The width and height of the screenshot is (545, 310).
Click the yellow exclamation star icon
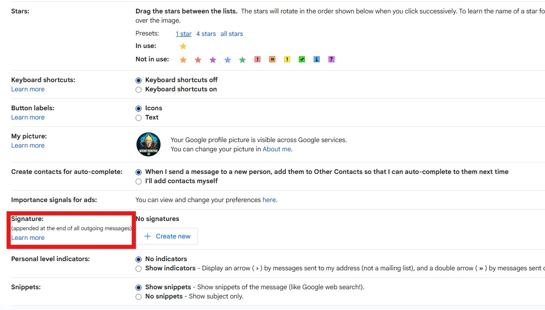(x=287, y=59)
